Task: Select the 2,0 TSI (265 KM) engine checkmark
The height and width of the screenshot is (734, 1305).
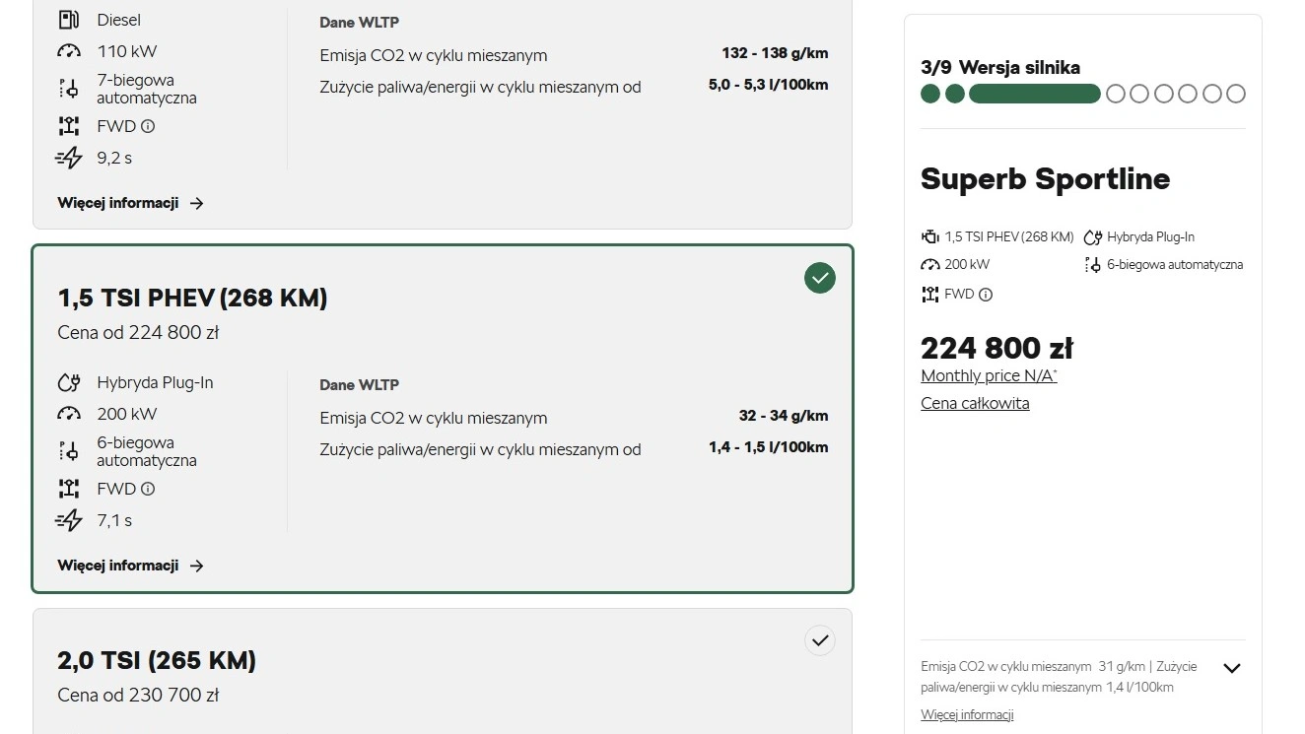Action: pos(819,640)
